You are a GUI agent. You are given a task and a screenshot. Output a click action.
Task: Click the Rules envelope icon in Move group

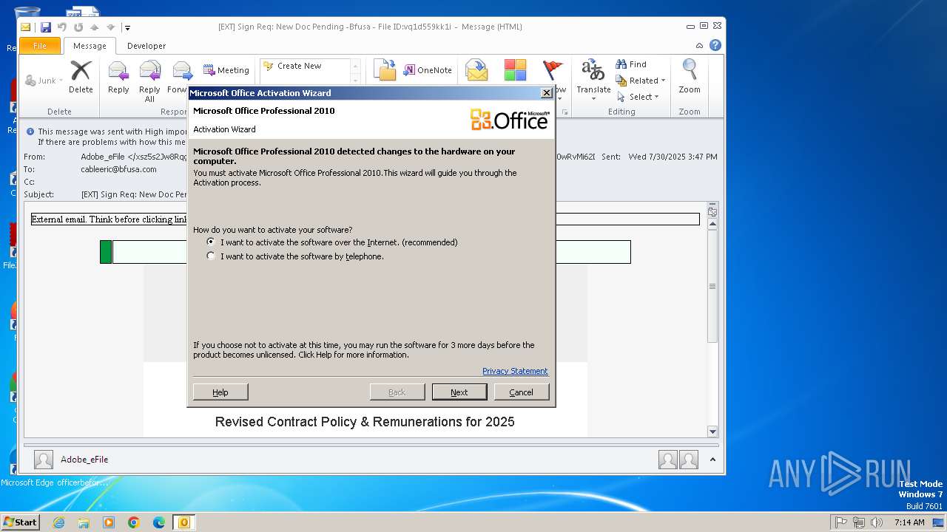point(476,70)
